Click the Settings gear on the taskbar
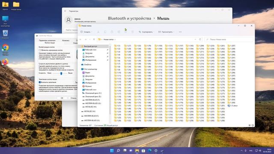 (x=156, y=151)
